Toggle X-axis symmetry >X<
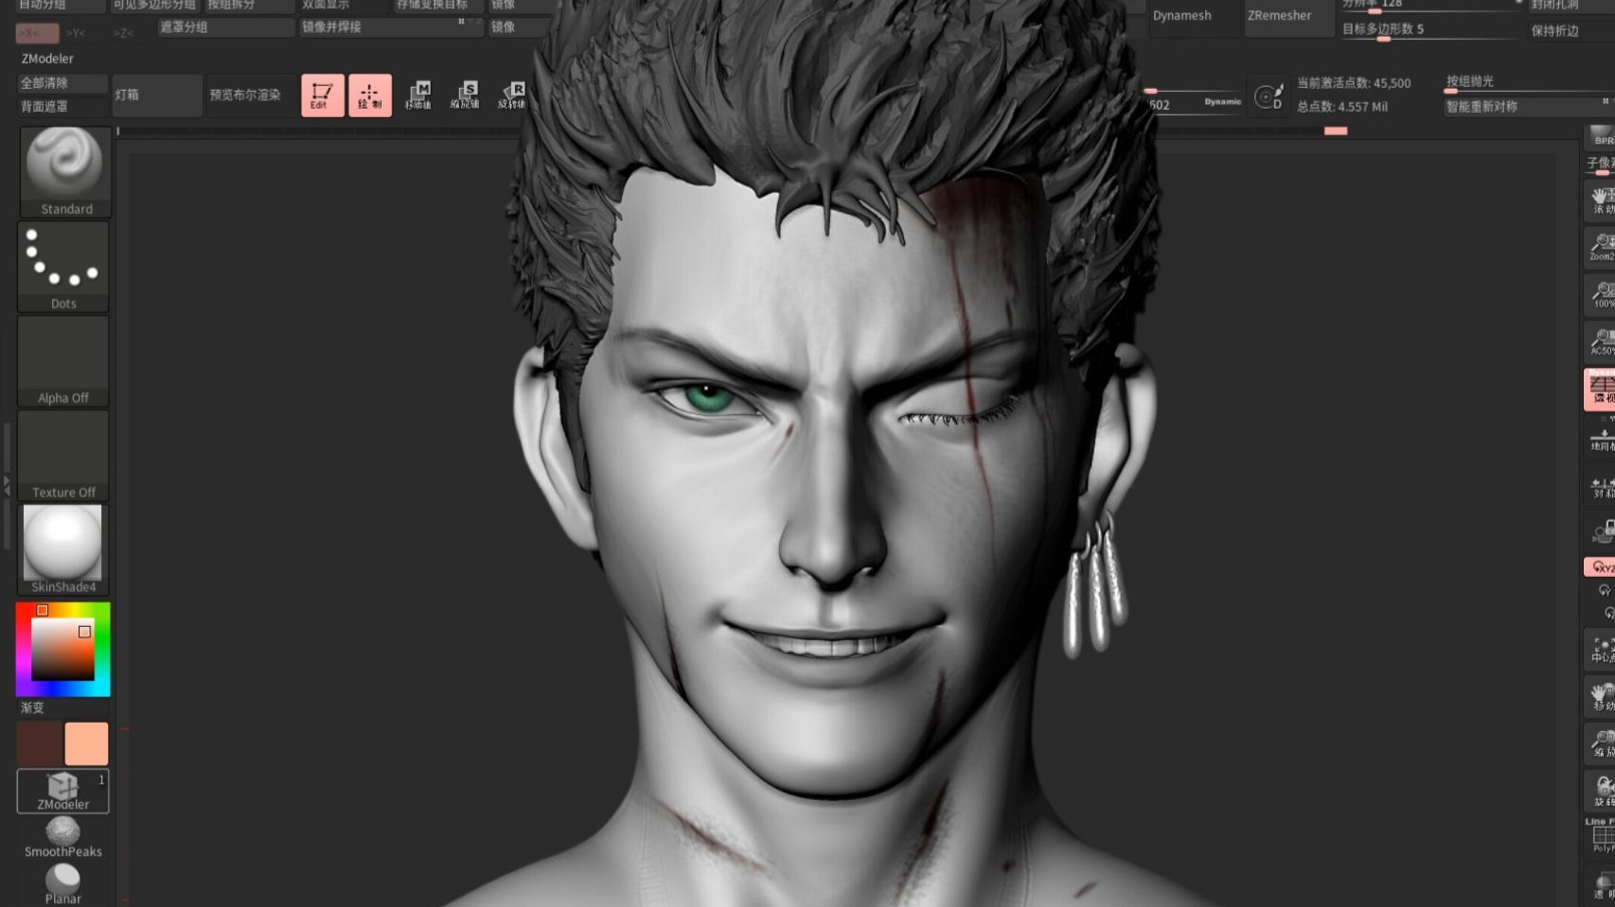Image resolution: width=1615 pixels, height=907 pixels. (37, 33)
